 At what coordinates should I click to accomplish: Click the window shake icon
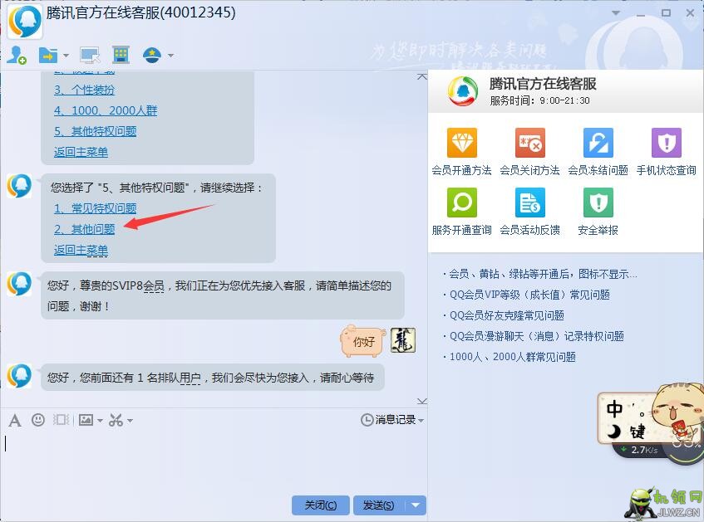[61, 420]
